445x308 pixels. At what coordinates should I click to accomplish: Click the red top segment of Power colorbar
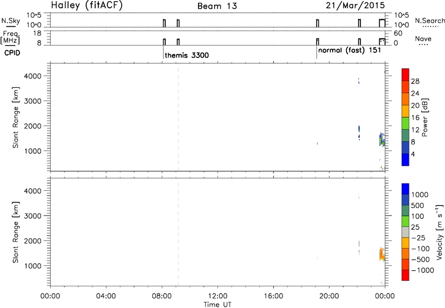click(x=406, y=74)
